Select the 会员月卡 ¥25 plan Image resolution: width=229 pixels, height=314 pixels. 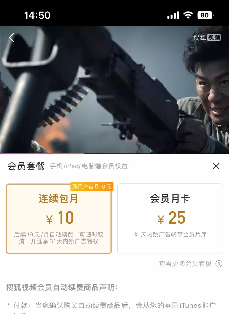tap(170, 219)
